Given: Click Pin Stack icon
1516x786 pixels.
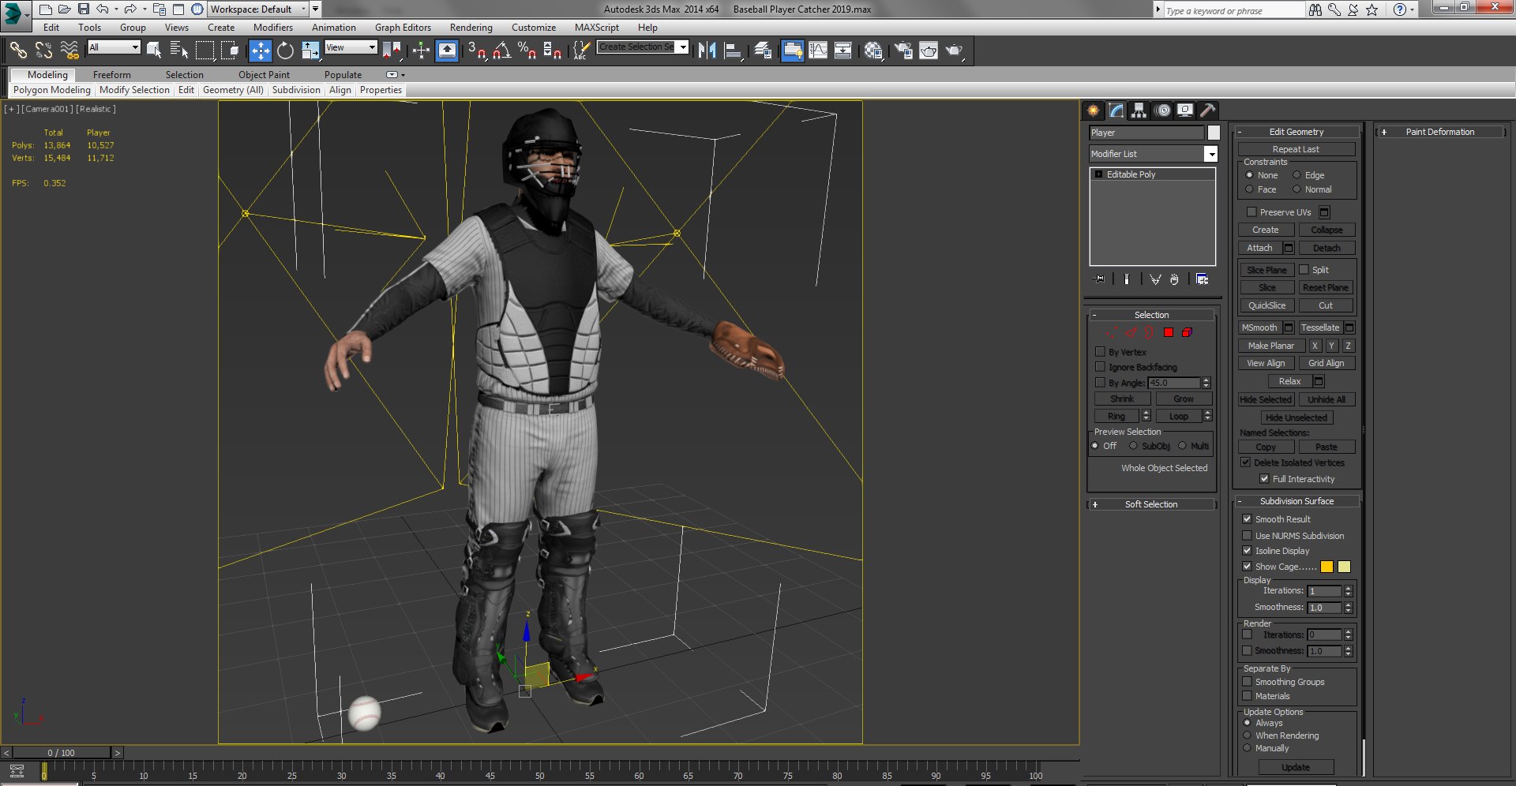Looking at the screenshot, I should [1099, 279].
